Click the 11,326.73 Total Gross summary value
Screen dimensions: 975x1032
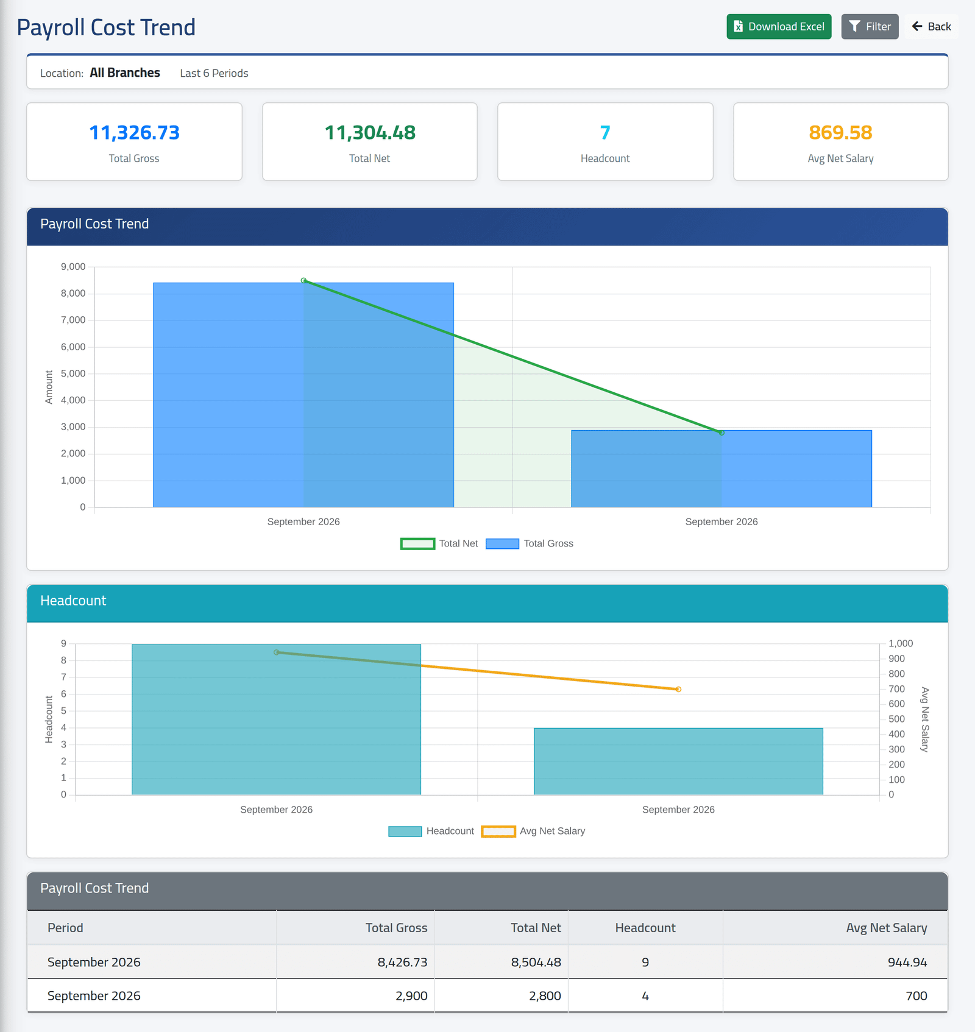[x=134, y=133]
